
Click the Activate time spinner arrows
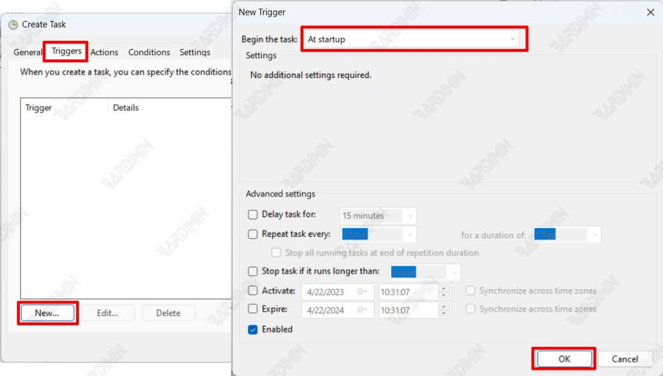(444, 291)
